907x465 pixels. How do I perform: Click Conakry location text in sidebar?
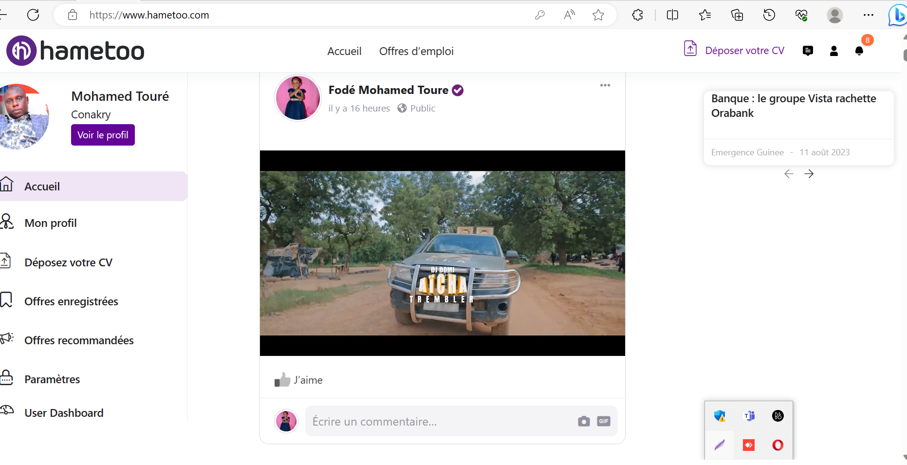click(91, 114)
